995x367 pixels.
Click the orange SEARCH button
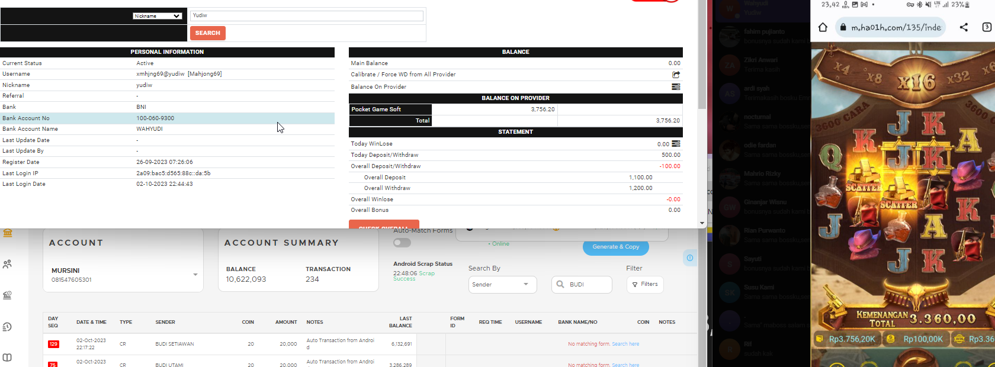(x=208, y=33)
